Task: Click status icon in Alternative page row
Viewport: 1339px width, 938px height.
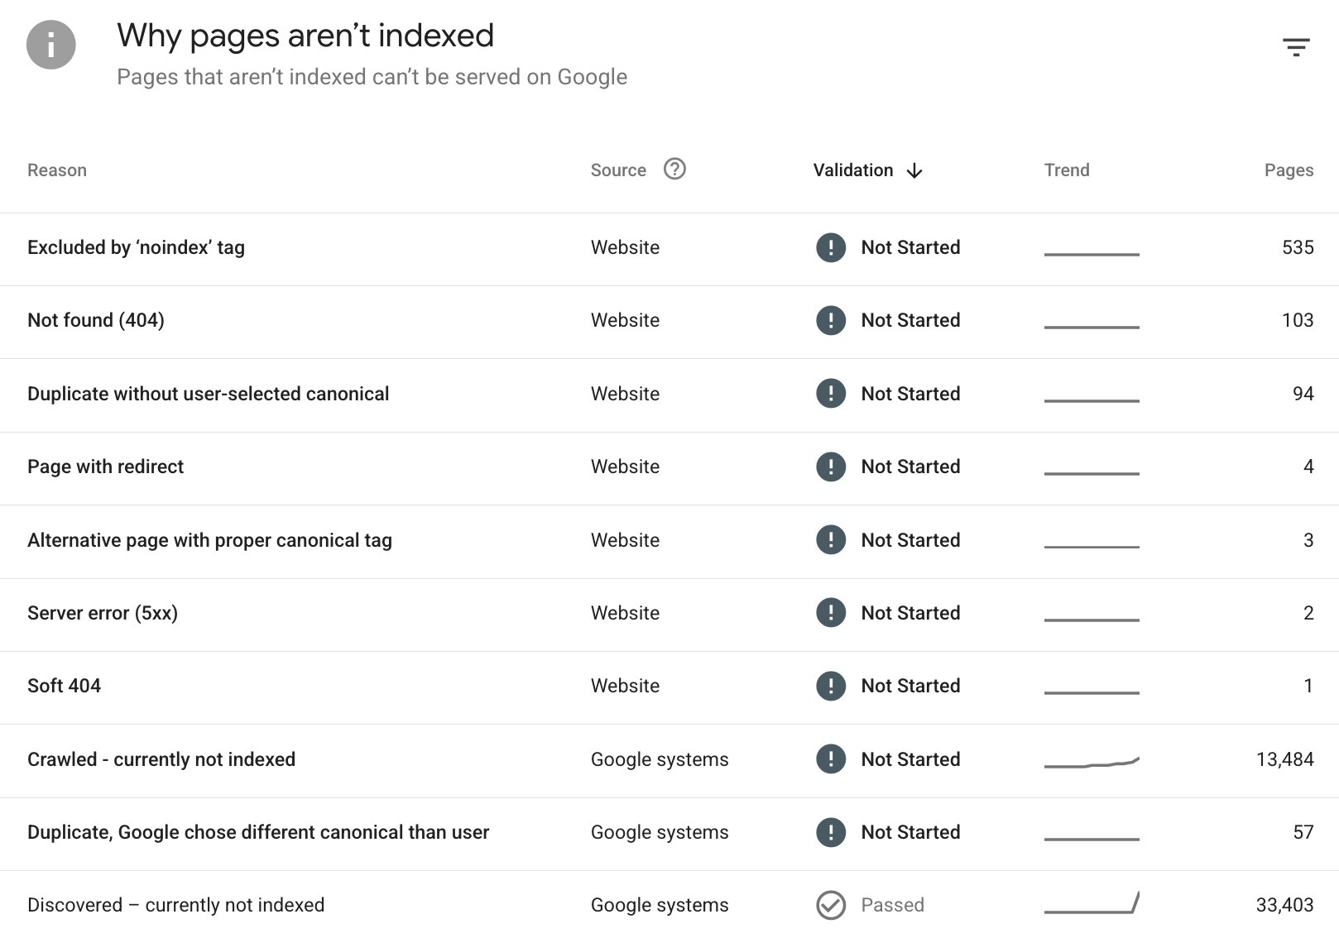Action: click(x=831, y=540)
